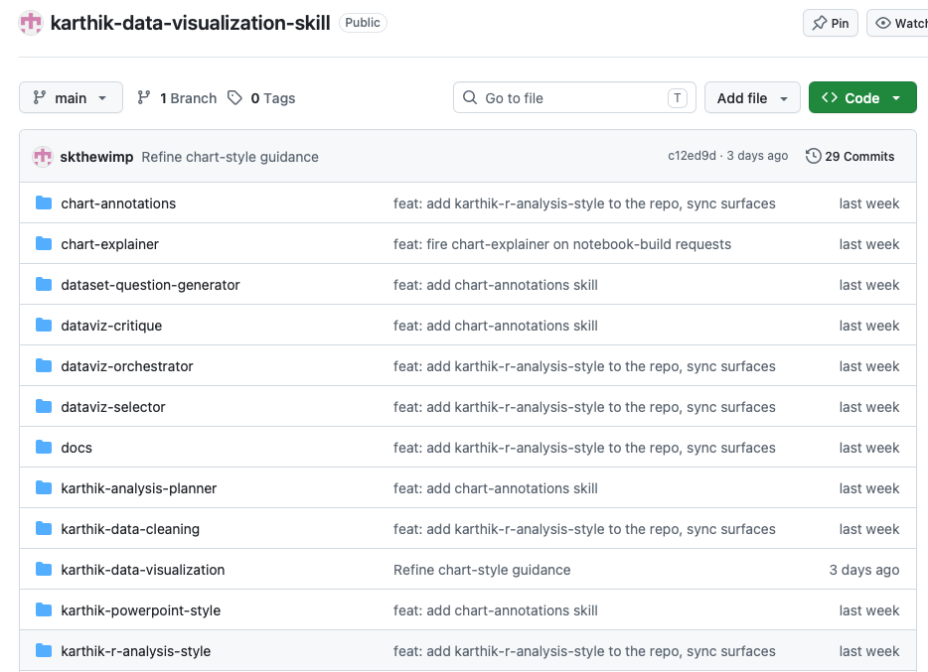Expand the Add file dropdown
928x672 pixels.
point(752,97)
